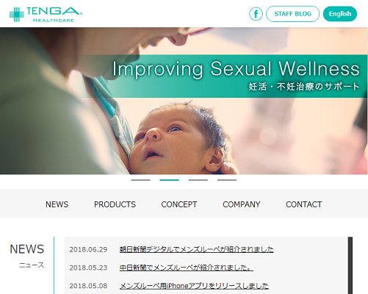Go to the NEWS menu item

point(57,204)
